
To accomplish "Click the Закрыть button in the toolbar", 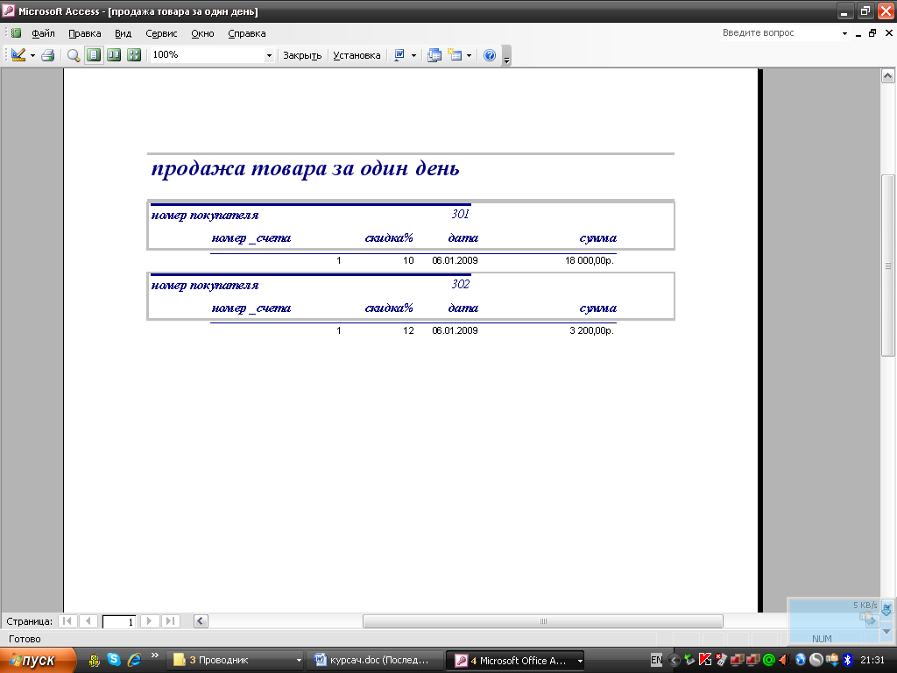I will tap(302, 55).
